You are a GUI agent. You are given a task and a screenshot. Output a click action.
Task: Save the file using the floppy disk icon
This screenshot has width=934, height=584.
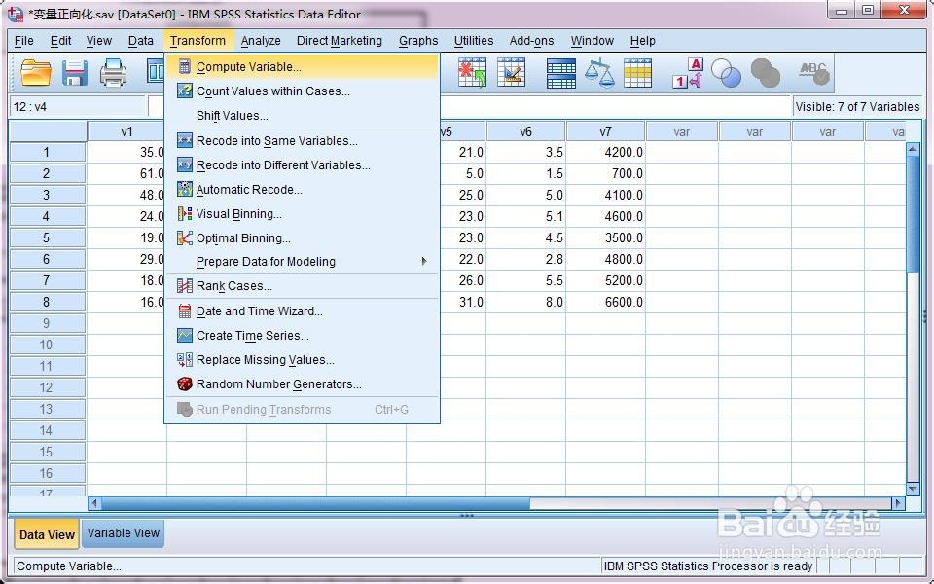75,73
